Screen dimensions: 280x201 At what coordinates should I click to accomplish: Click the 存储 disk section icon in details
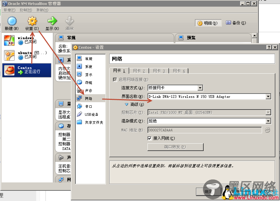pyautogui.click(x=61, y=126)
